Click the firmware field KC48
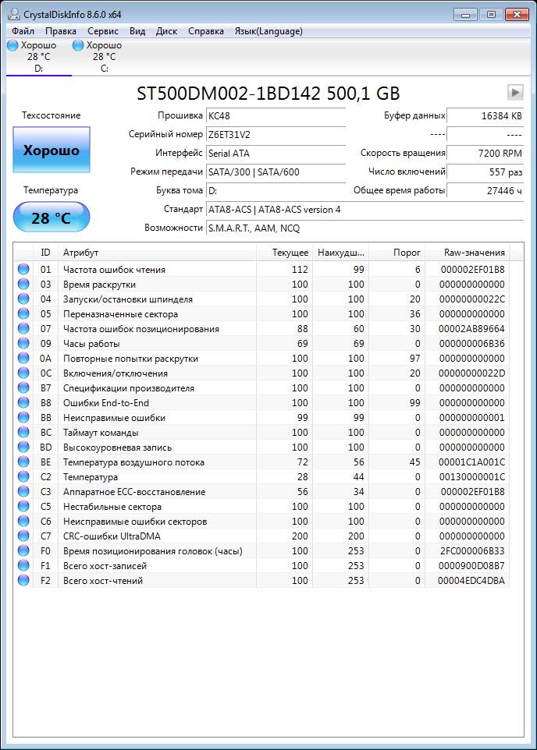 276,116
